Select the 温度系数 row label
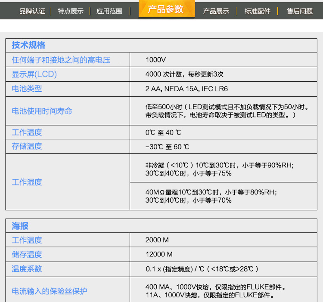The height and width of the screenshot is (302, 323). click(x=27, y=269)
